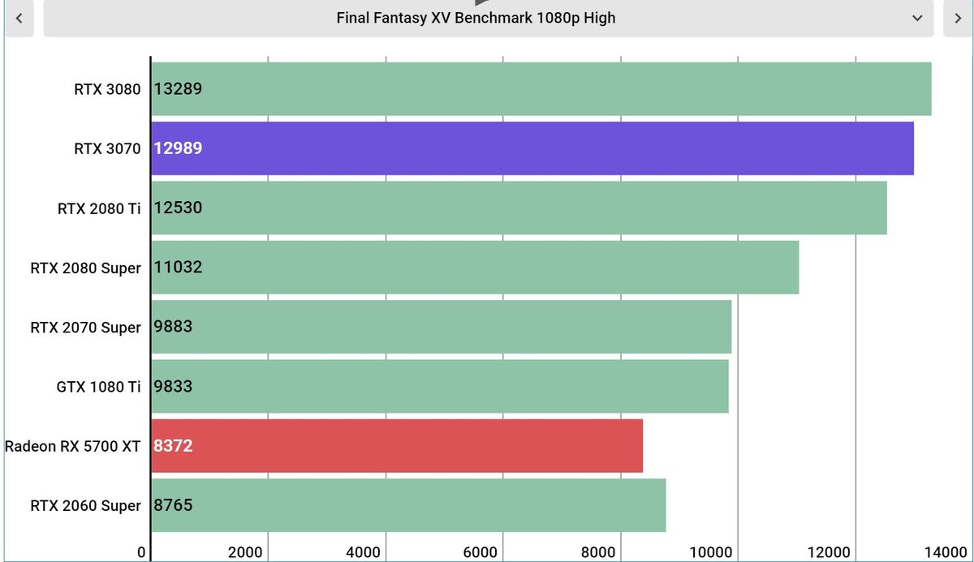This screenshot has width=974, height=562.
Task: Click the 6000 axis tick label
Action: pyautogui.click(x=481, y=552)
